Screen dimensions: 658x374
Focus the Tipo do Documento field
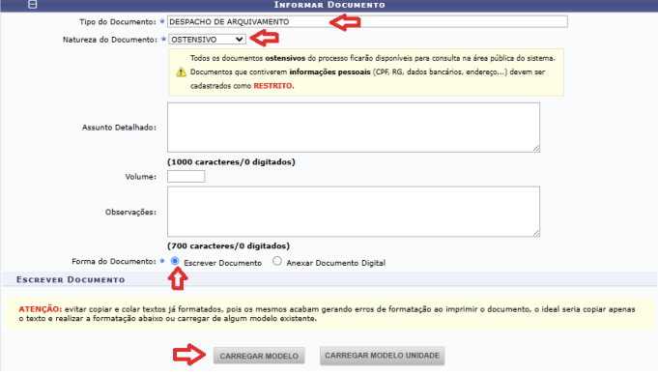[x=367, y=21]
